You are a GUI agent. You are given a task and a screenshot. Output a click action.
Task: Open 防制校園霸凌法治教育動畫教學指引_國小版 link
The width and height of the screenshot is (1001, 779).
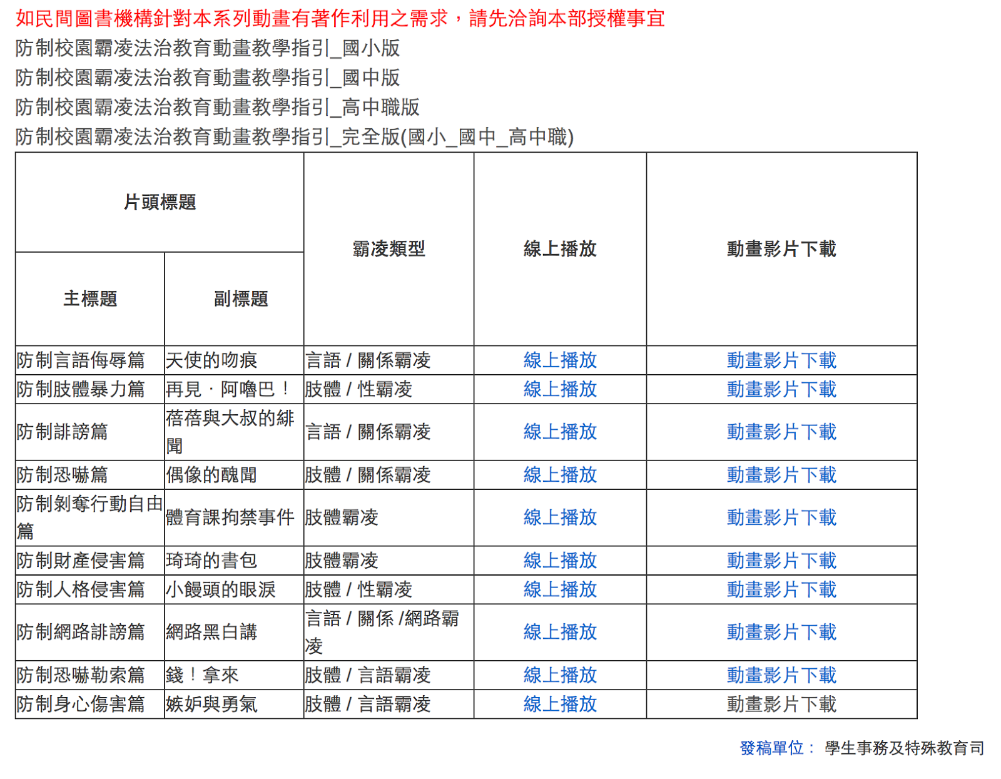pos(208,48)
